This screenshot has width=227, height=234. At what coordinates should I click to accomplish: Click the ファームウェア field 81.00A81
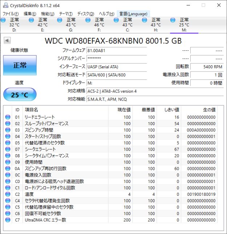point(117,51)
